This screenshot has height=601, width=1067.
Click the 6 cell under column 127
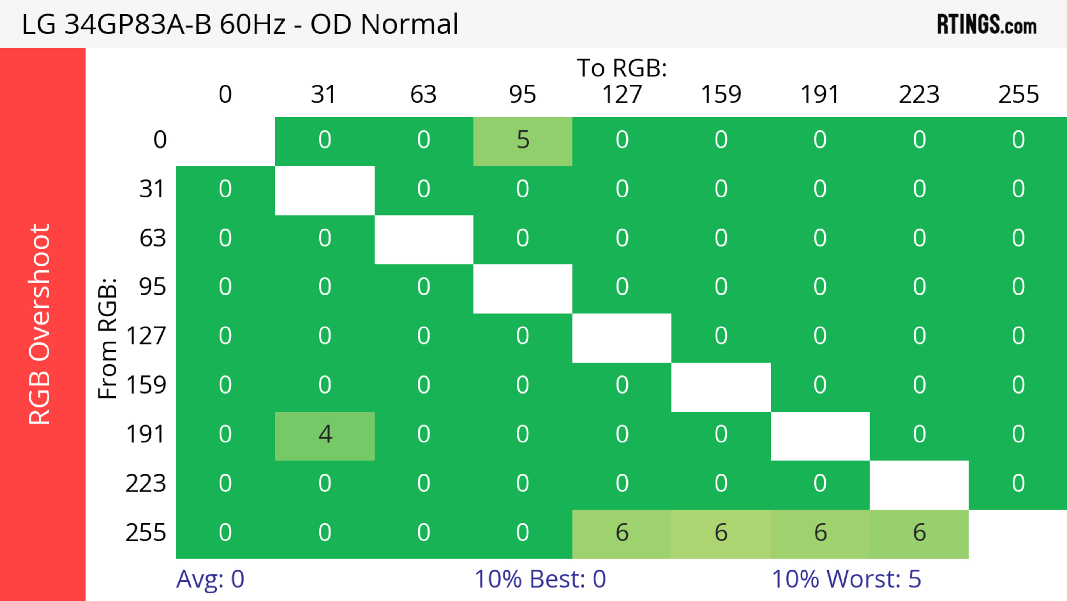click(x=622, y=533)
